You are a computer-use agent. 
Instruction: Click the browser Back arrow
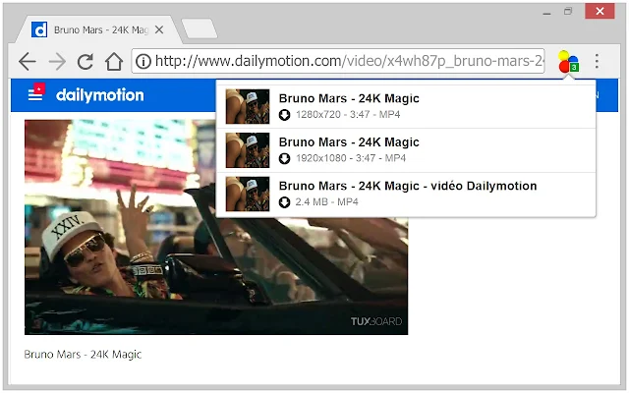28,61
